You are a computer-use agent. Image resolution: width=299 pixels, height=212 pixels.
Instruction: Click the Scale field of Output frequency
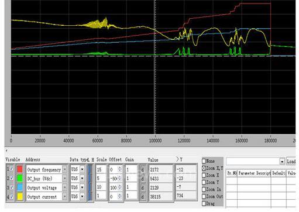(x=101, y=169)
